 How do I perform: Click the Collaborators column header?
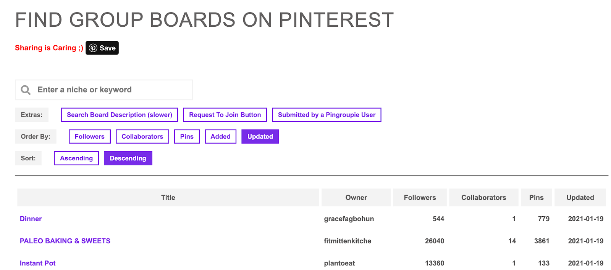[x=483, y=198]
